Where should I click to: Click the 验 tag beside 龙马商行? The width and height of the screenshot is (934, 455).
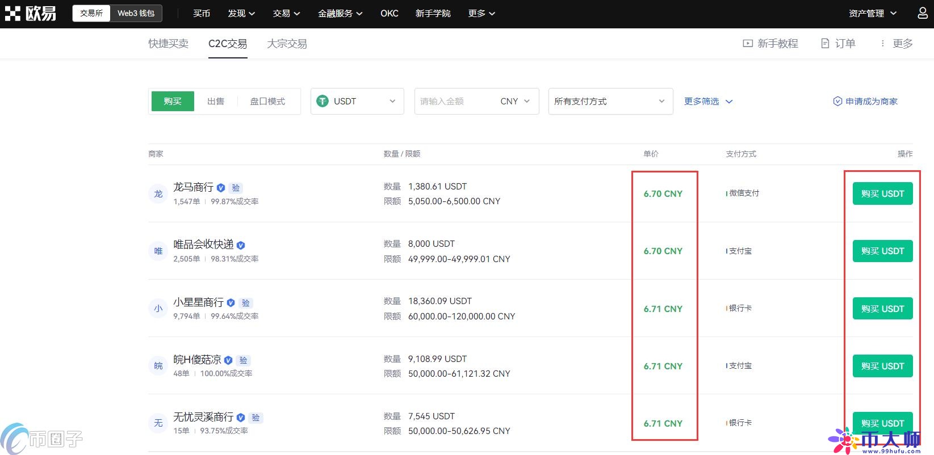pos(236,188)
